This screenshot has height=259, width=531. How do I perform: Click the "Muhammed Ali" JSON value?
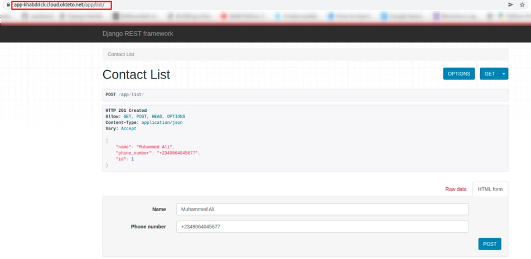coord(155,147)
